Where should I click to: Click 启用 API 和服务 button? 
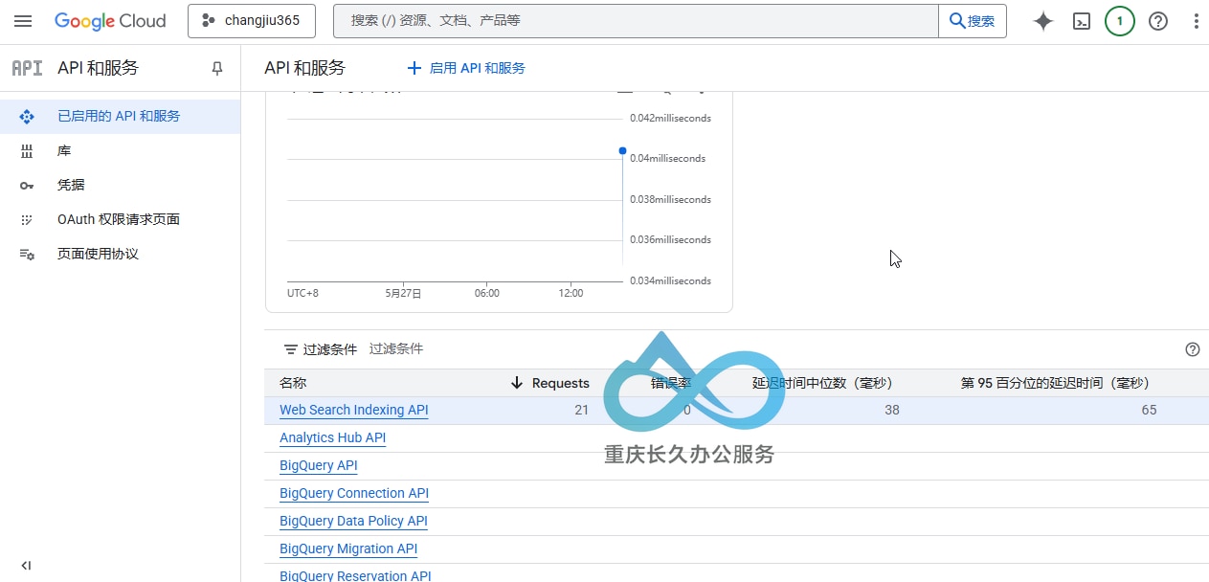click(466, 68)
